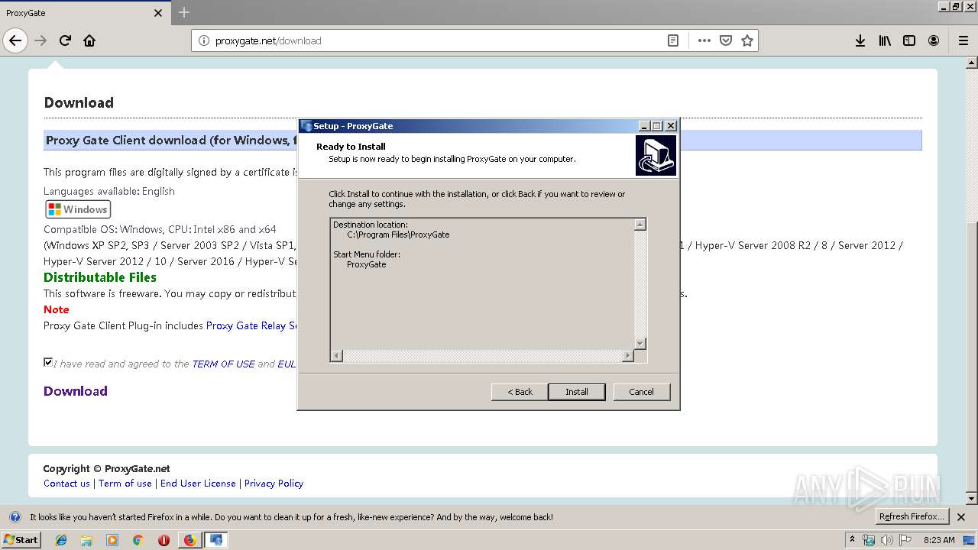This screenshot has height=550, width=978.
Task: Click the network tray icon
Action: [x=869, y=540]
